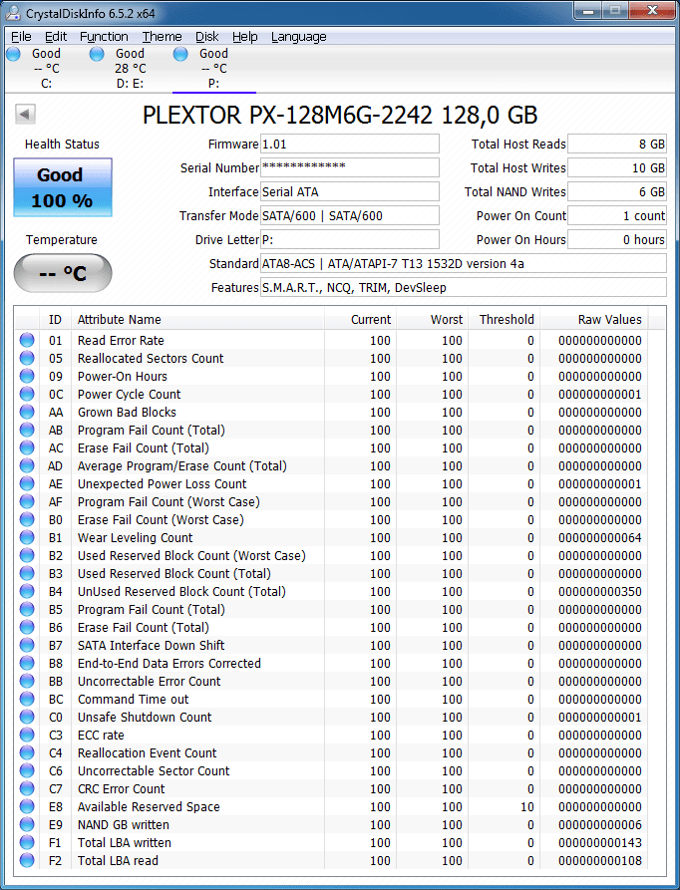Viewport: 680px width, 890px height.
Task: Click status icon for CRC Error Count
Action: pyautogui.click(x=27, y=789)
